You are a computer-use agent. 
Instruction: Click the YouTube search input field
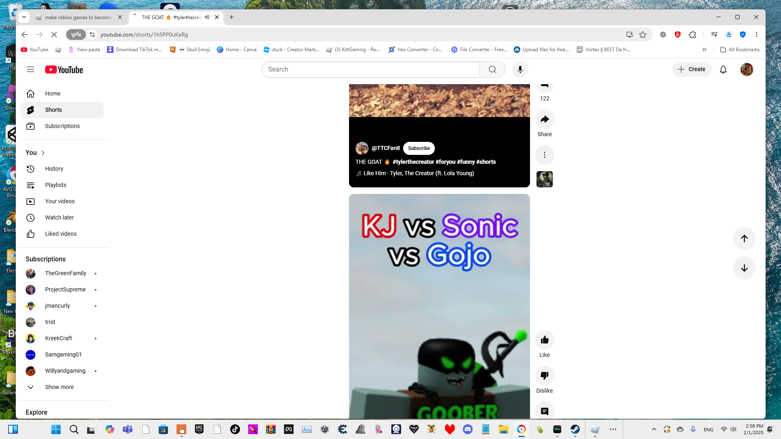click(370, 70)
